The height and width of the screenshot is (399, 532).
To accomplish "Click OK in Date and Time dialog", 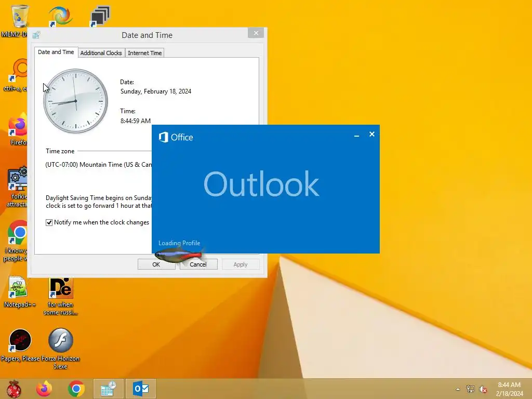I will [156, 264].
